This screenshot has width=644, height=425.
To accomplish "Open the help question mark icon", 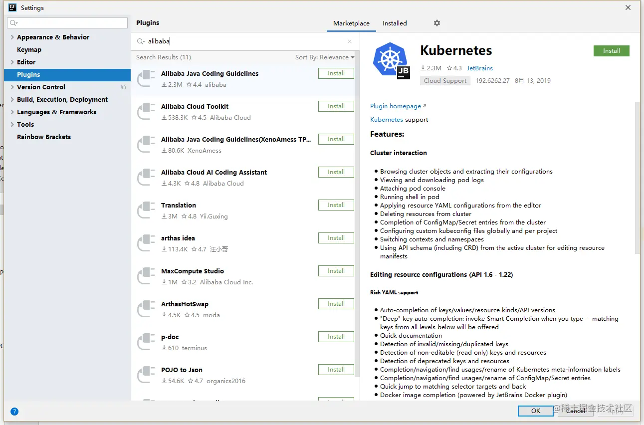I will coord(14,412).
